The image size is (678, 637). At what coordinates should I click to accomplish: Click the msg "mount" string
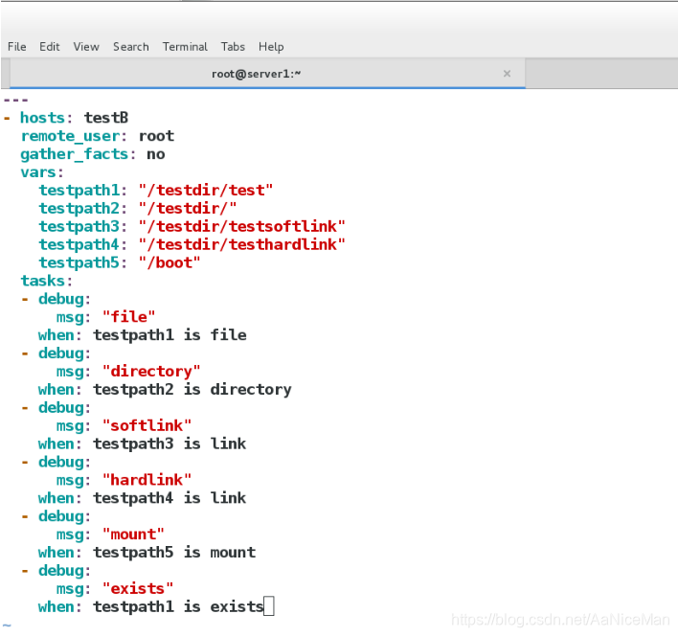133,535
